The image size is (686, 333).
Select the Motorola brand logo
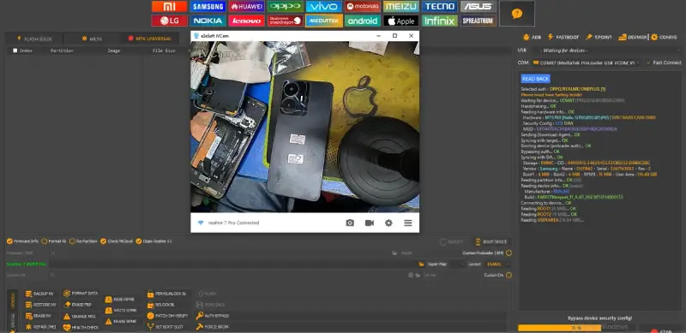362,7
